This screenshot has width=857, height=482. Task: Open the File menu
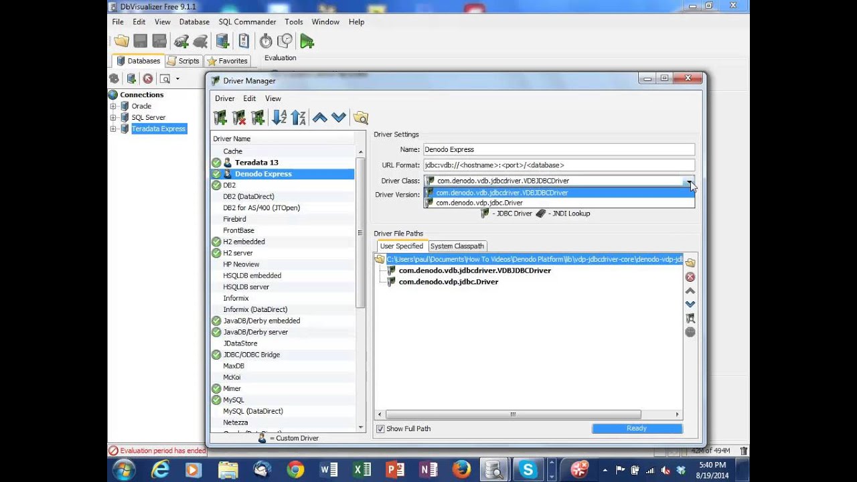point(118,21)
